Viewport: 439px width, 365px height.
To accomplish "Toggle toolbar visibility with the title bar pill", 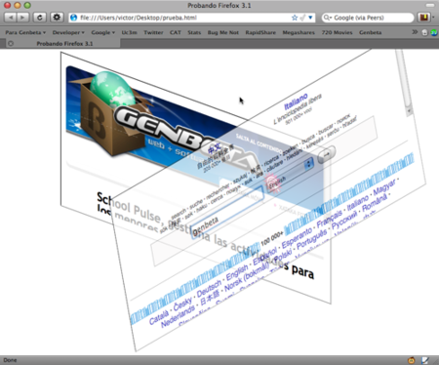I will click(430, 5).
